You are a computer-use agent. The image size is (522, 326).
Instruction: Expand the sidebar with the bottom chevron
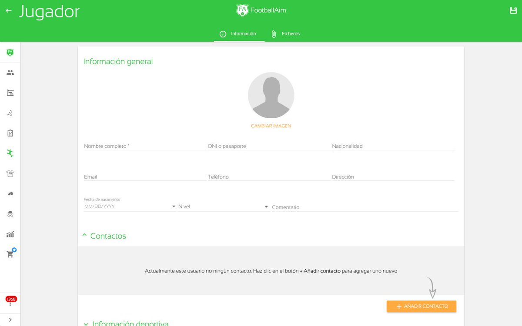tap(10, 319)
